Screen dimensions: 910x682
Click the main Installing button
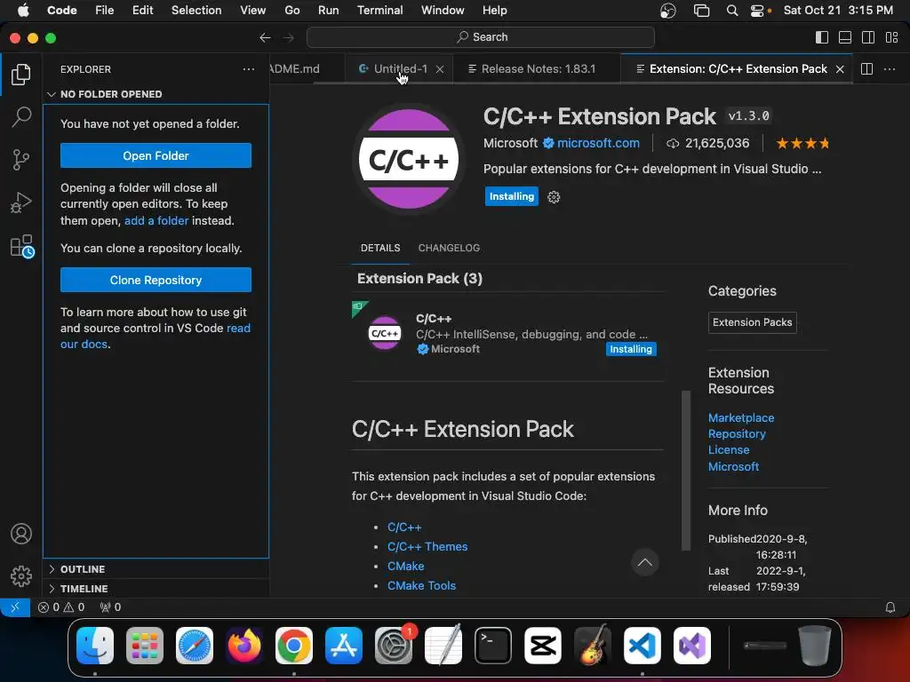tap(511, 196)
